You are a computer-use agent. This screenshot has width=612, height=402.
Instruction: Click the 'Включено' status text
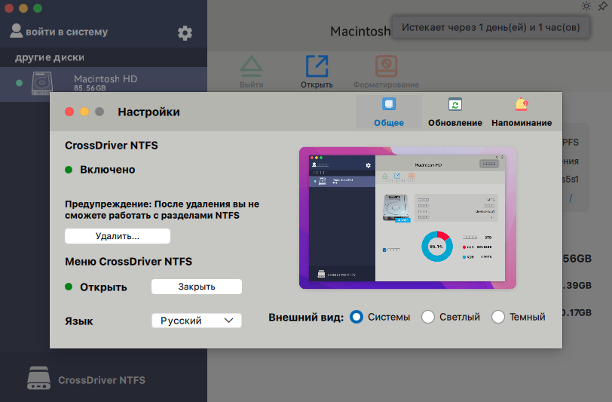[x=108, y=170]
